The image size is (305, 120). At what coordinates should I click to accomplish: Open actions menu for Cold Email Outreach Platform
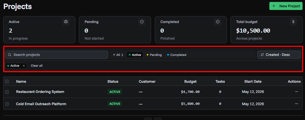pyautogui.click(x=297, y=104)
